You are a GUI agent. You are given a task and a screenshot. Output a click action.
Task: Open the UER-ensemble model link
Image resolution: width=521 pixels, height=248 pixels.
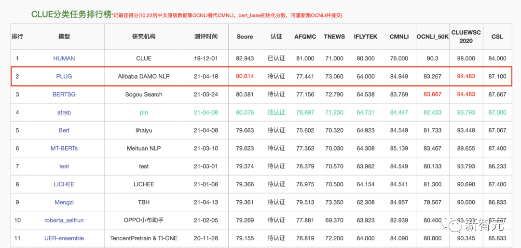[64, 238]
